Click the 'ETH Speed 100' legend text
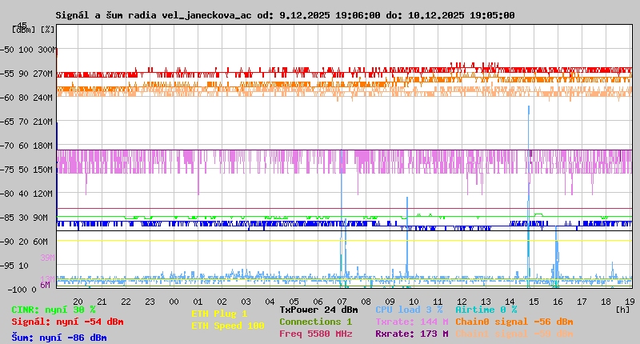The image size is (640, 344). [228, 326]
